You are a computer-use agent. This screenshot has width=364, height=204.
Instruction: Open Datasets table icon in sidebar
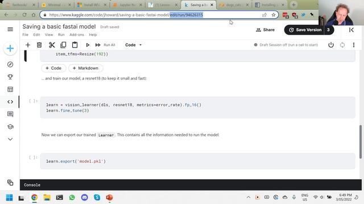click(10, 90)
